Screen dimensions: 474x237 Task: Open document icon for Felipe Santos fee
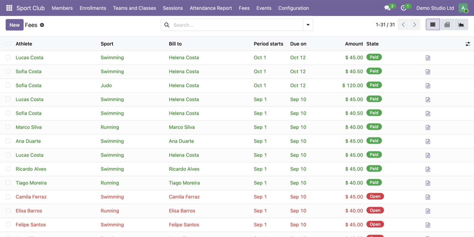point(428,225)
